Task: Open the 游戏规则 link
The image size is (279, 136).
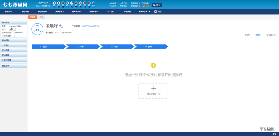Action: (x=134, y=6)
